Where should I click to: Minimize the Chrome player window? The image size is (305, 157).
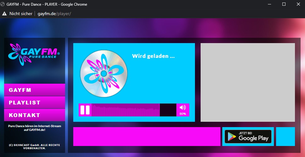click(269, 4)
